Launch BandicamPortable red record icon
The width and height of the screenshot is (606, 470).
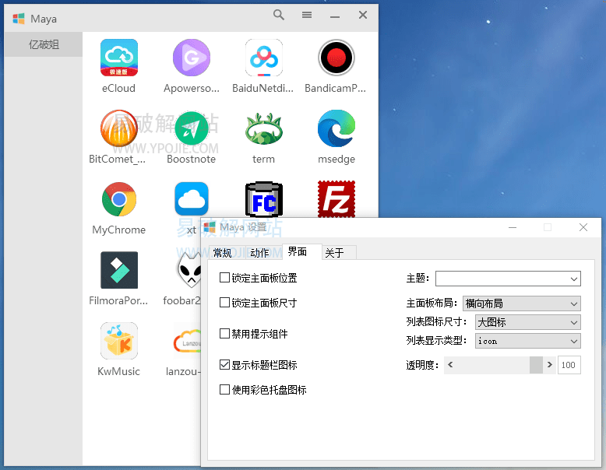(x=336, y=58)
